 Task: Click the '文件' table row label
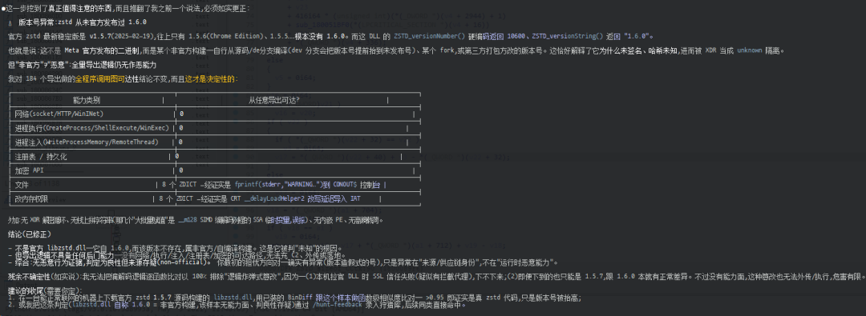coord(22,186)
